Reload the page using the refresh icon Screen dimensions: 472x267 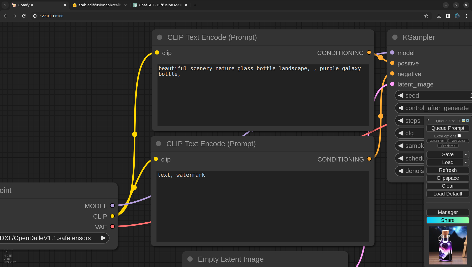[24, 16]
